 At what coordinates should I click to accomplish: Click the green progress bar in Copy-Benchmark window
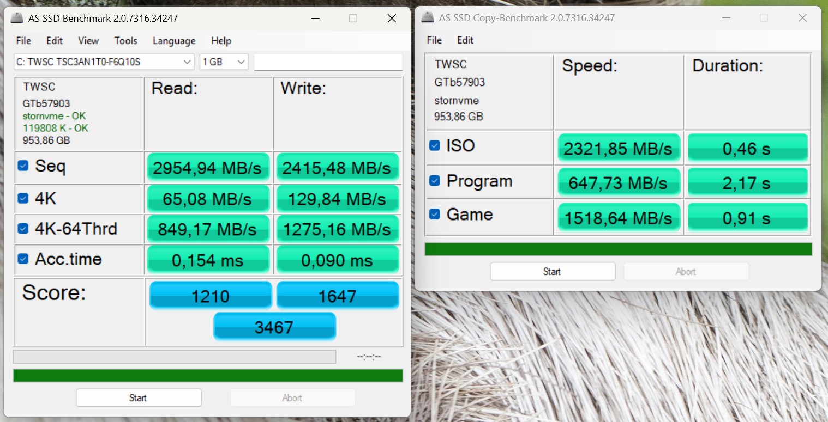point(619,249)
